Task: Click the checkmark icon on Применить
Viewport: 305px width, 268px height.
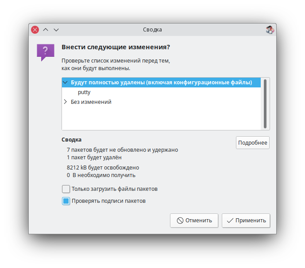Action: (230, 221)
